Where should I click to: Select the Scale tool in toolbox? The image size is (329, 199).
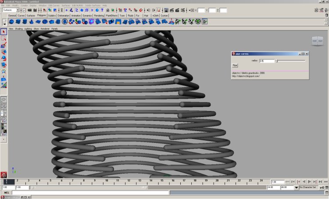[x=4, y=65]
